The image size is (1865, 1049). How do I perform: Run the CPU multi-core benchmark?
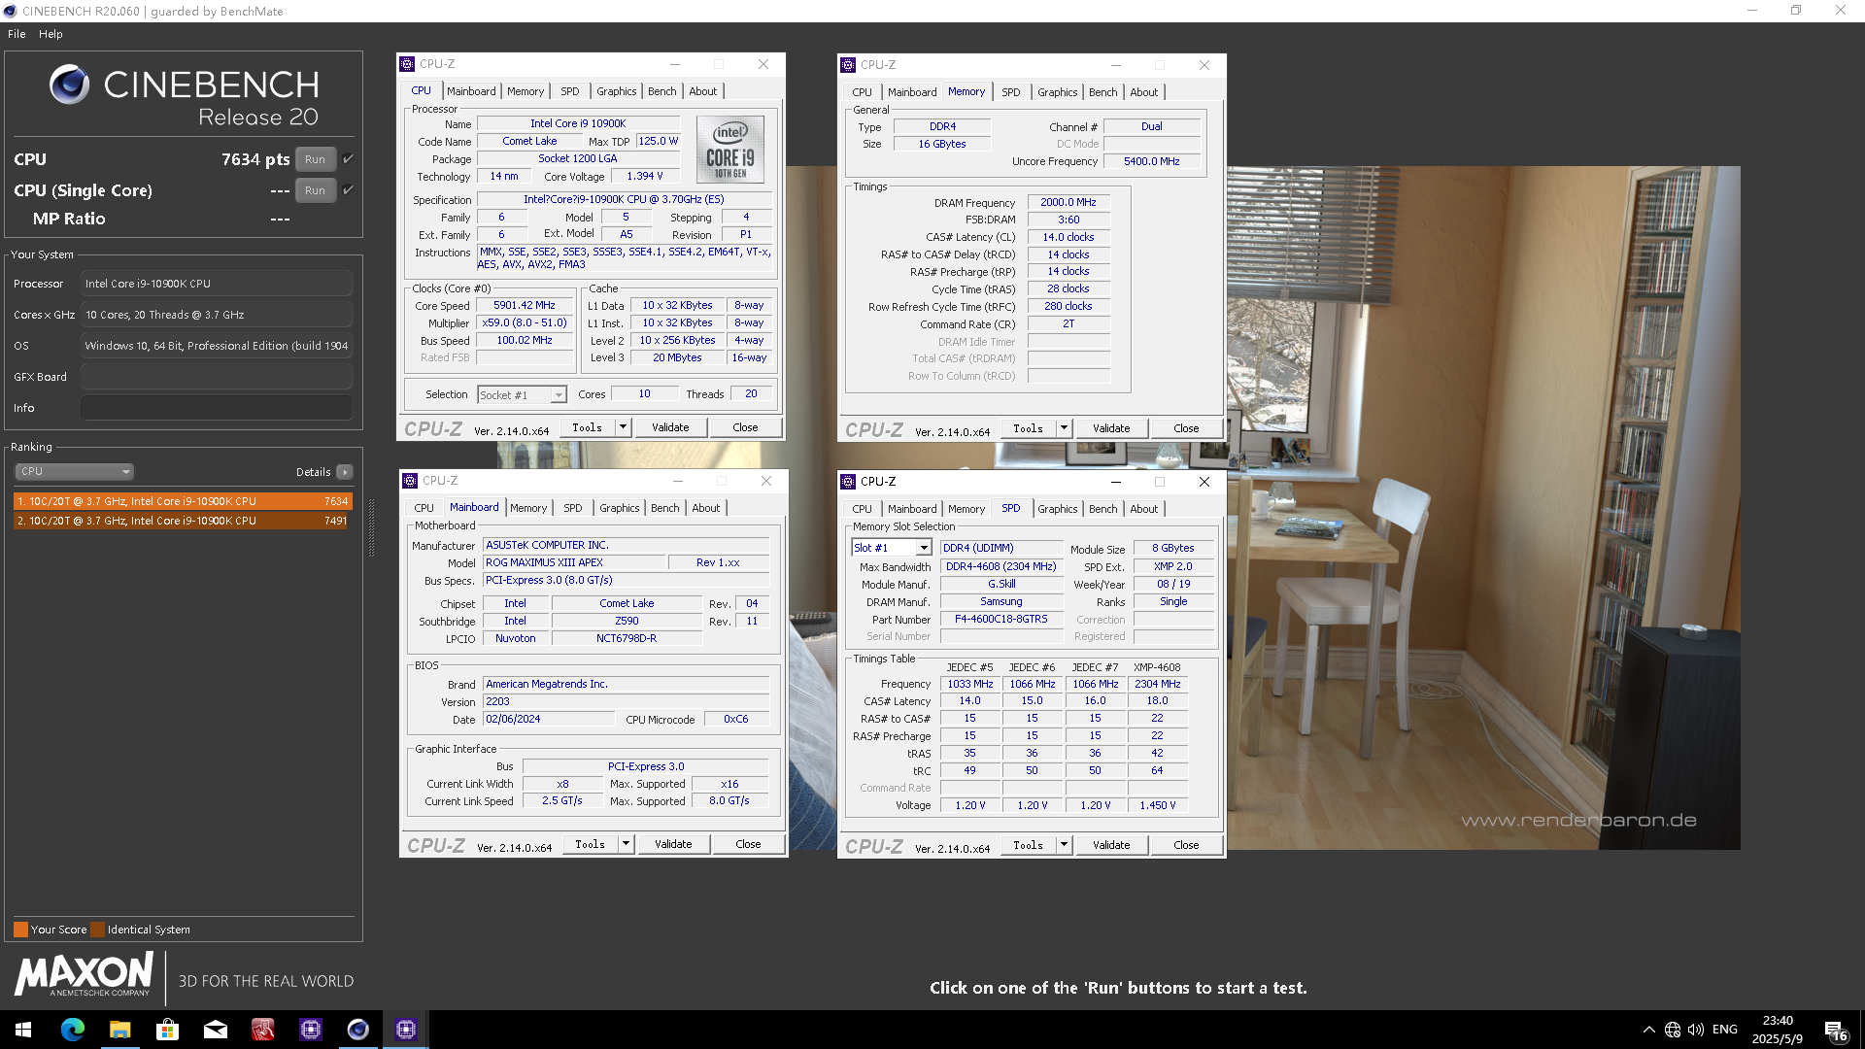[x=315, y=159]
